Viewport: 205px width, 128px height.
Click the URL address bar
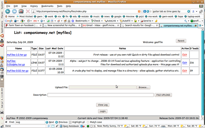click(87, 12)
